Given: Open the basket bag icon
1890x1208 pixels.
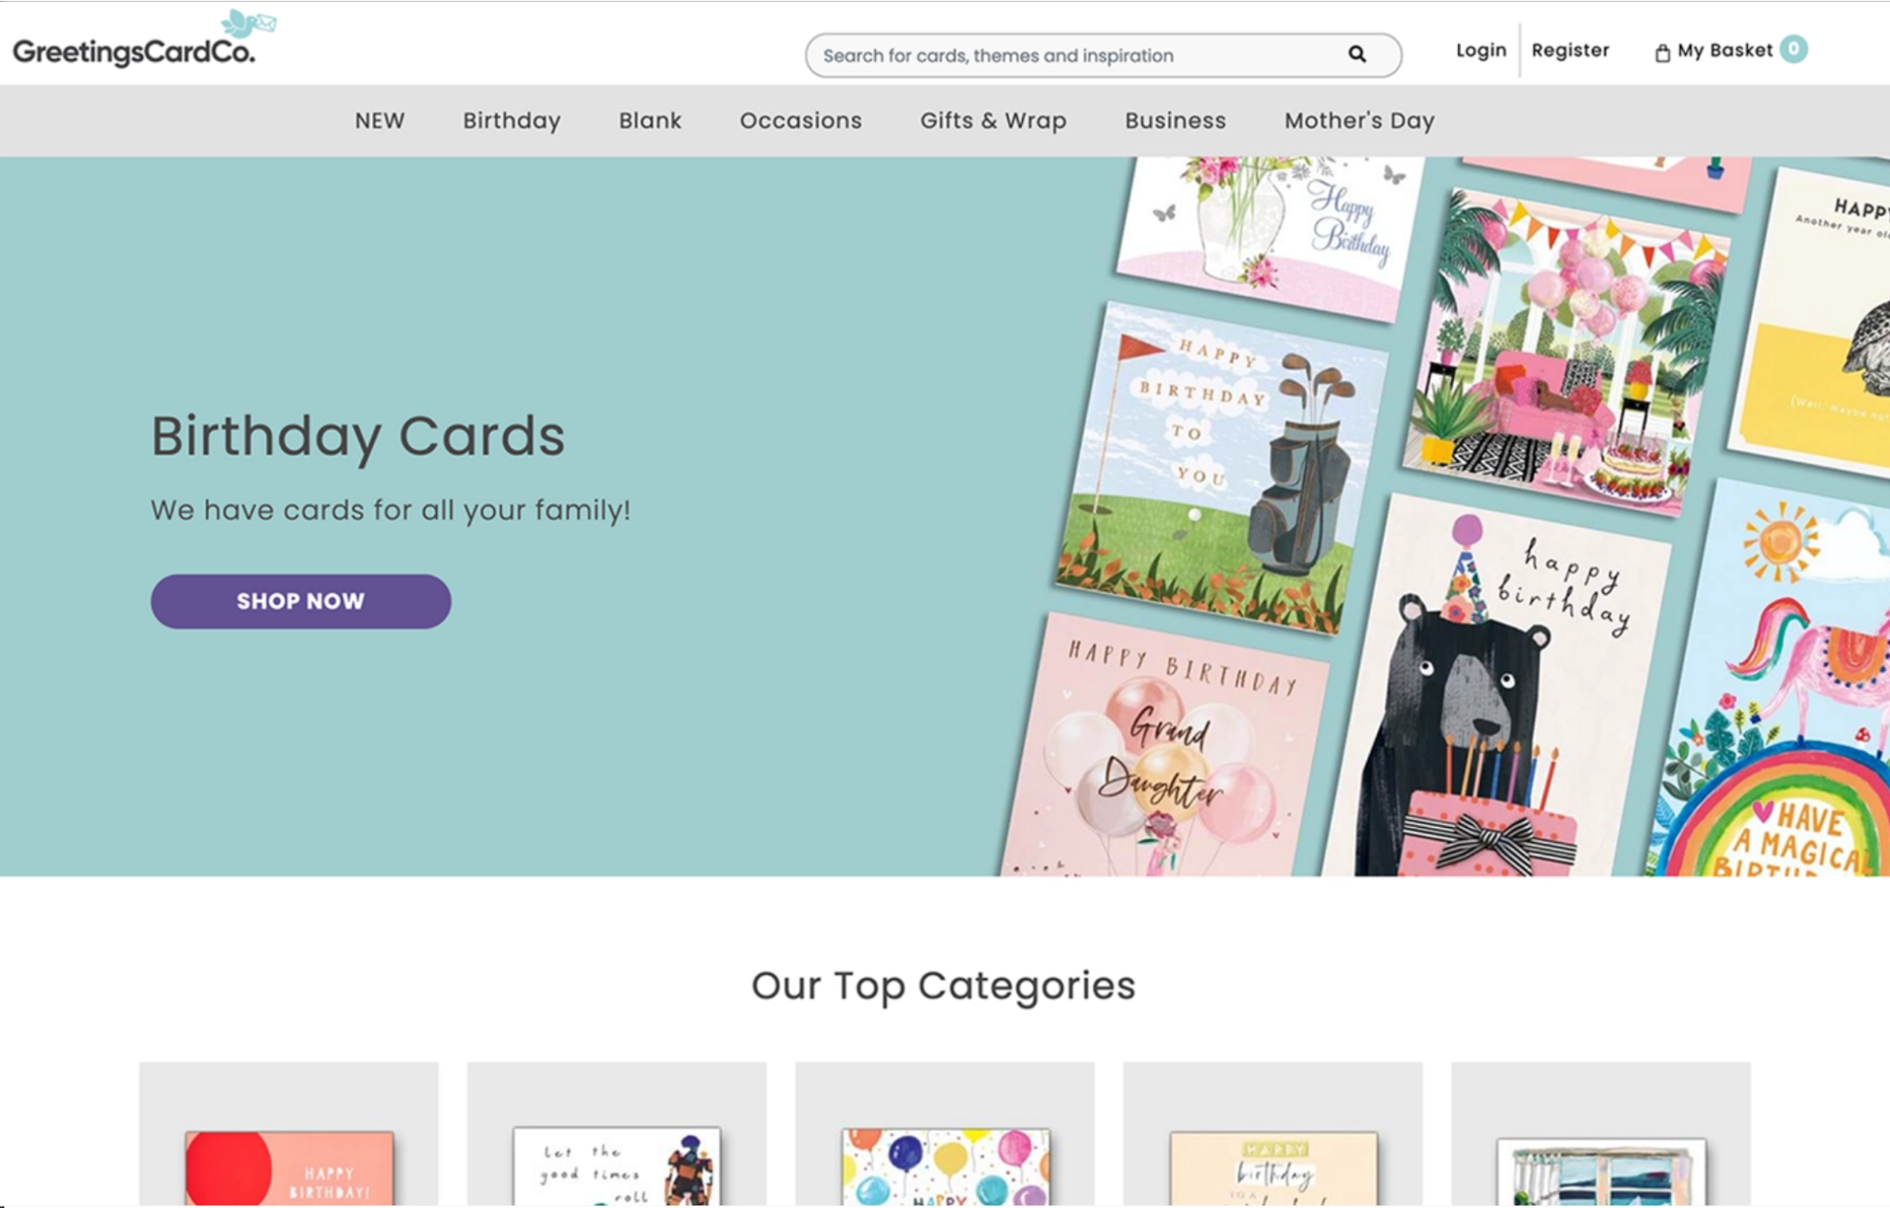Looking at the screenshot, I should [x=1661, y=53].
